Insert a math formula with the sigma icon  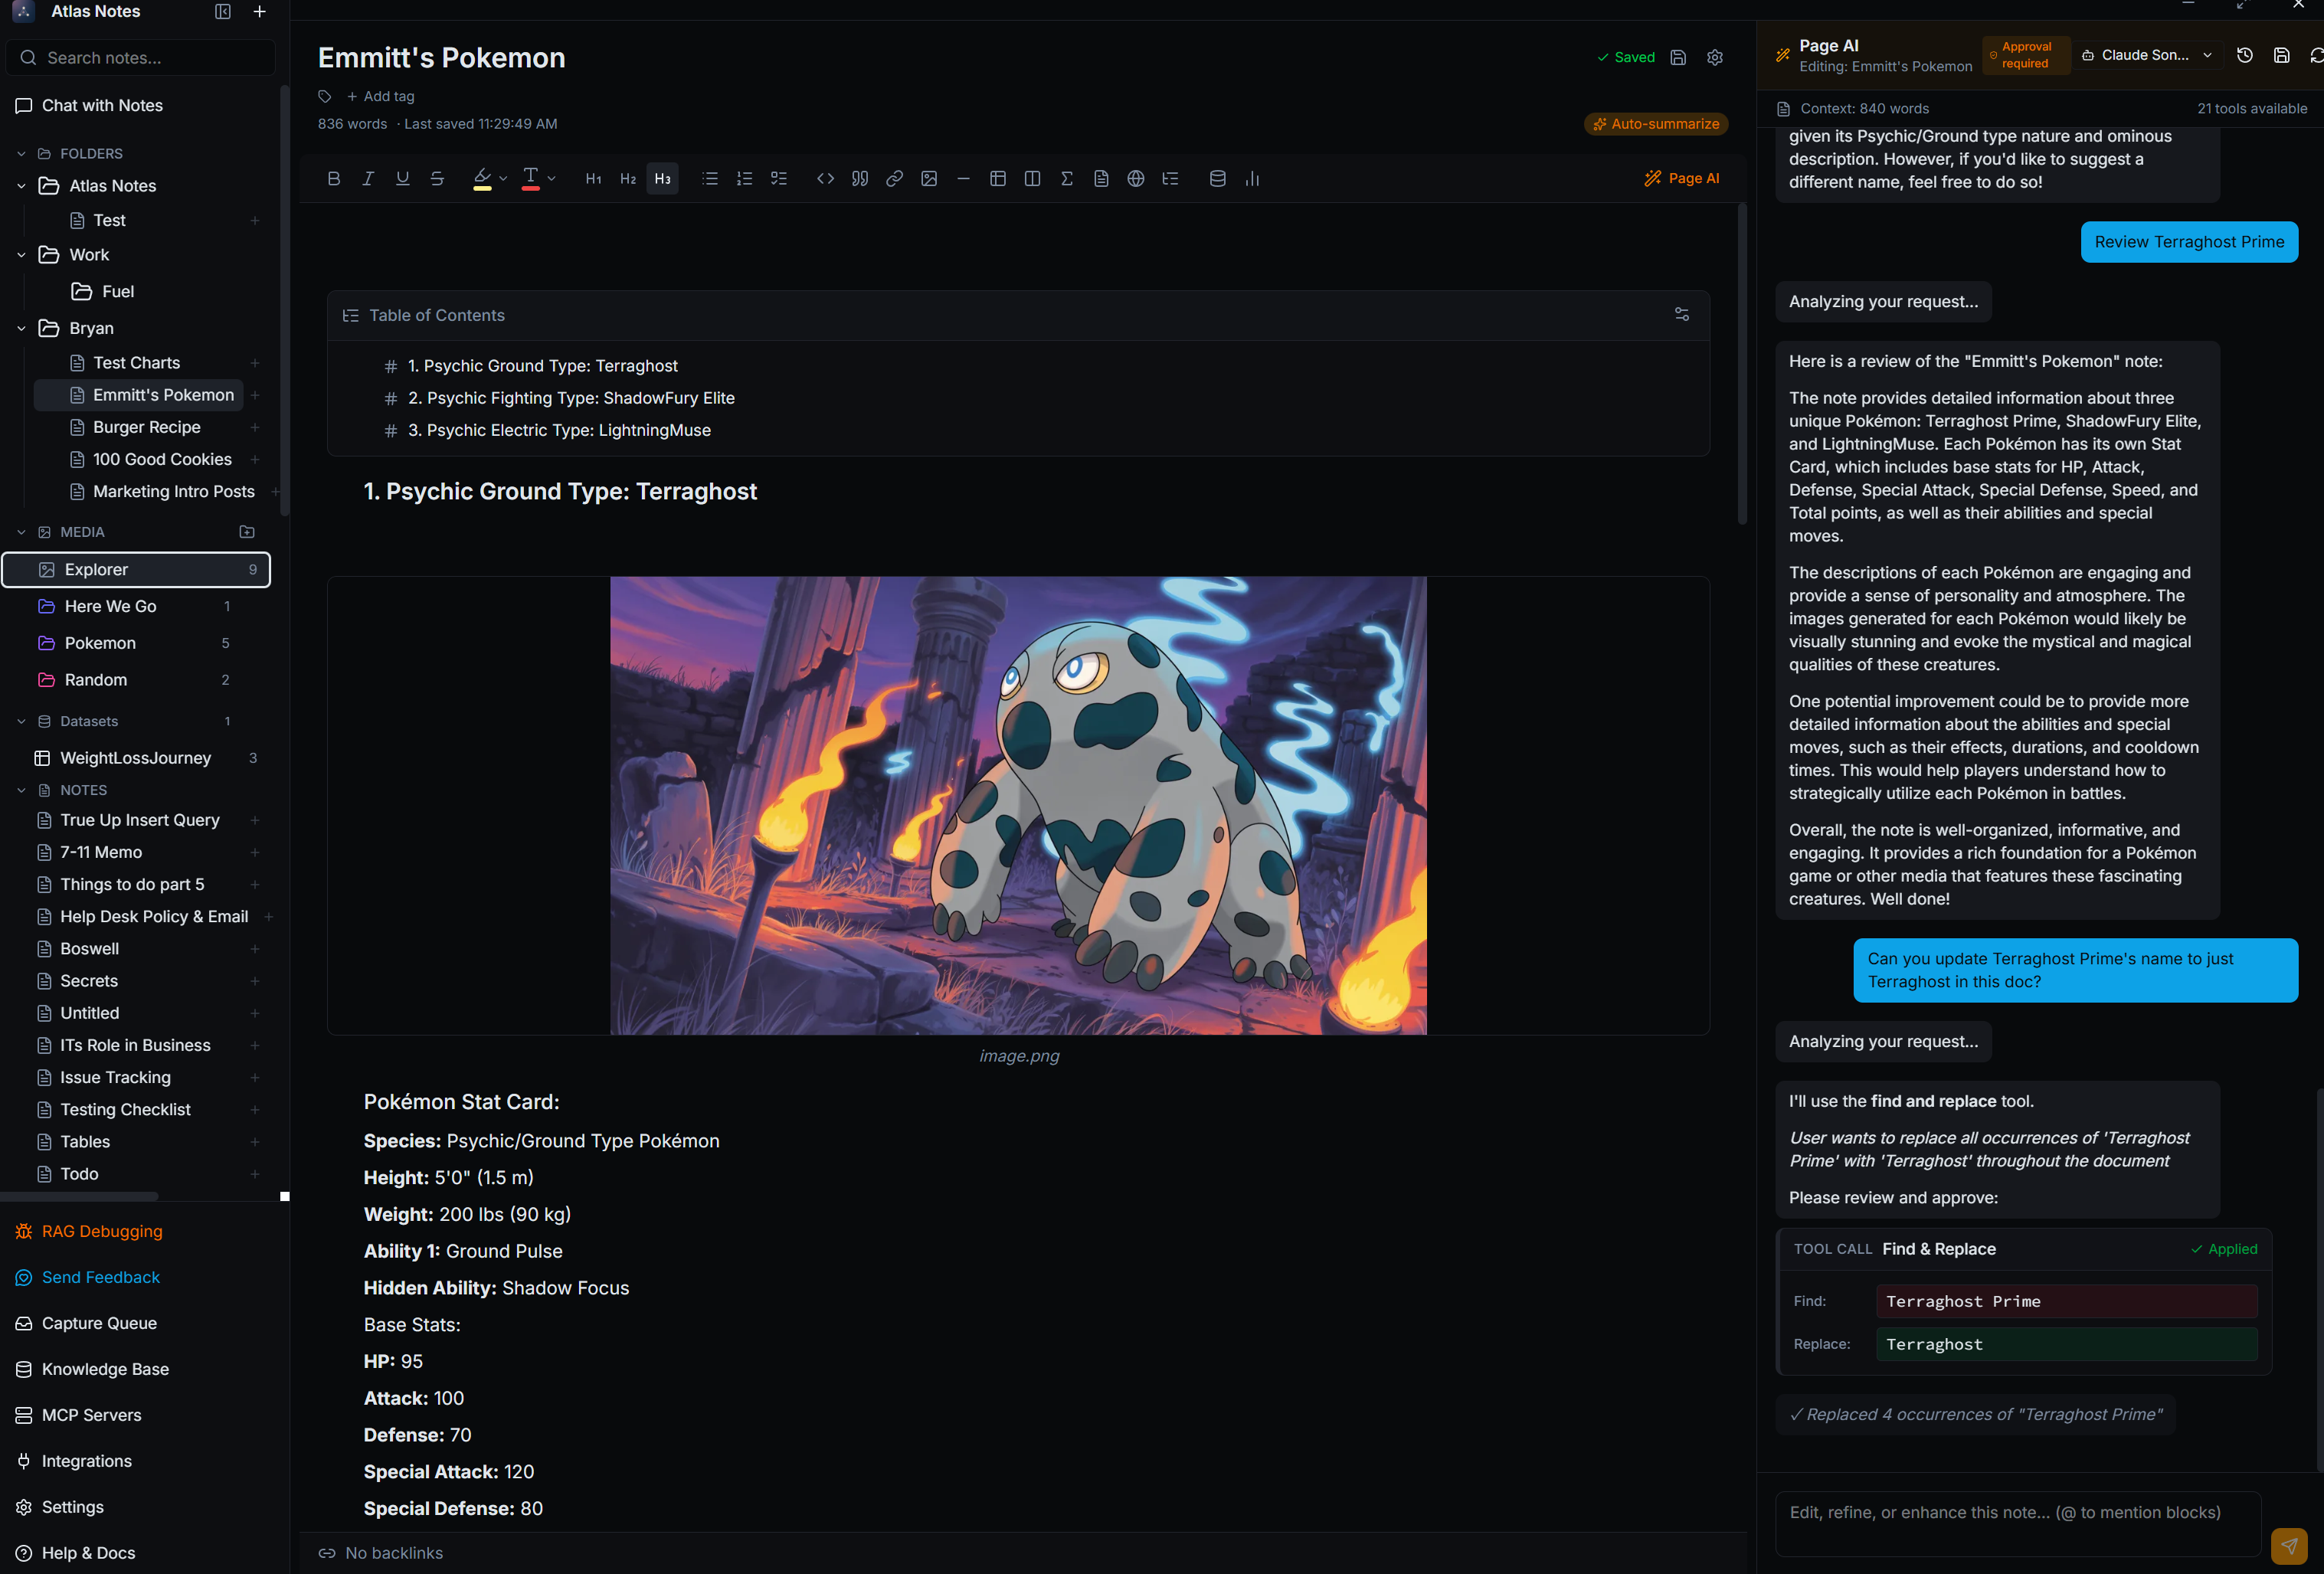click(x=1066, y=178)
